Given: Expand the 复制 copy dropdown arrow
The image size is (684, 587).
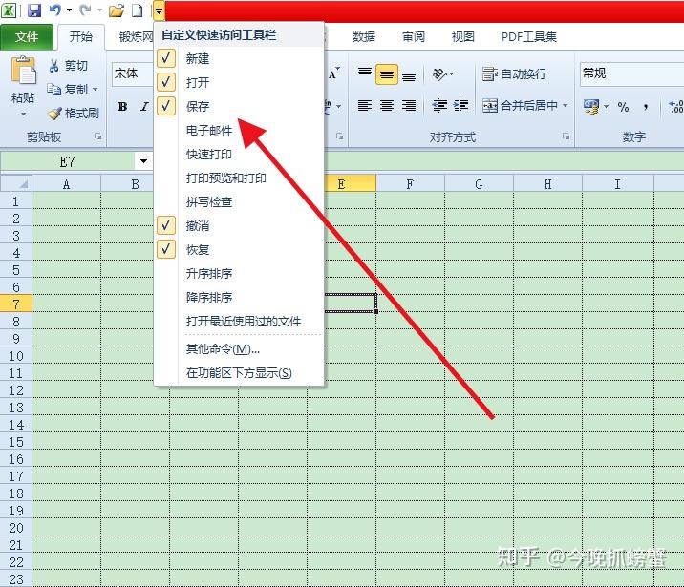Looking at the screenshot, I should [96, 90].
